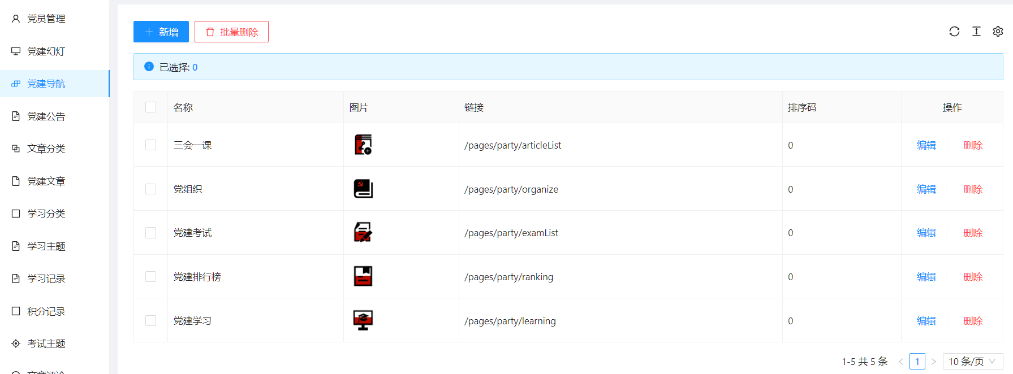Click the 党建学习 learning image icon
The image size is (1013, 374).
pos(363,320)
